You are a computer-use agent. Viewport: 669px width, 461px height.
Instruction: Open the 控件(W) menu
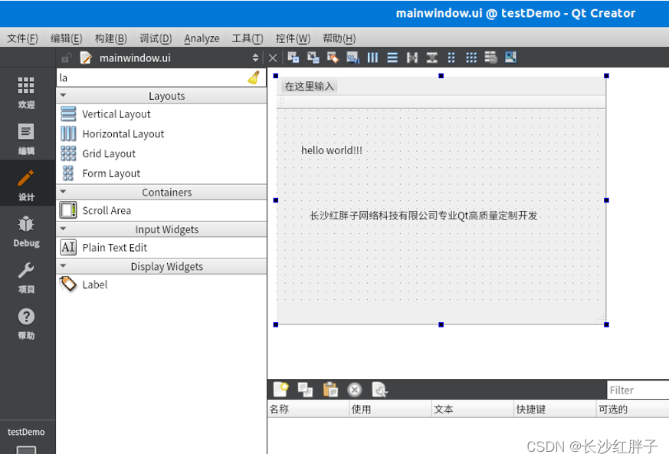293,38
